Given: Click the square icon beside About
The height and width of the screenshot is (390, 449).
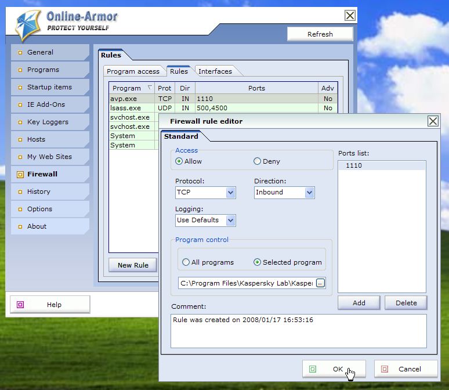Looking at the screenshot, I should 20,227.
